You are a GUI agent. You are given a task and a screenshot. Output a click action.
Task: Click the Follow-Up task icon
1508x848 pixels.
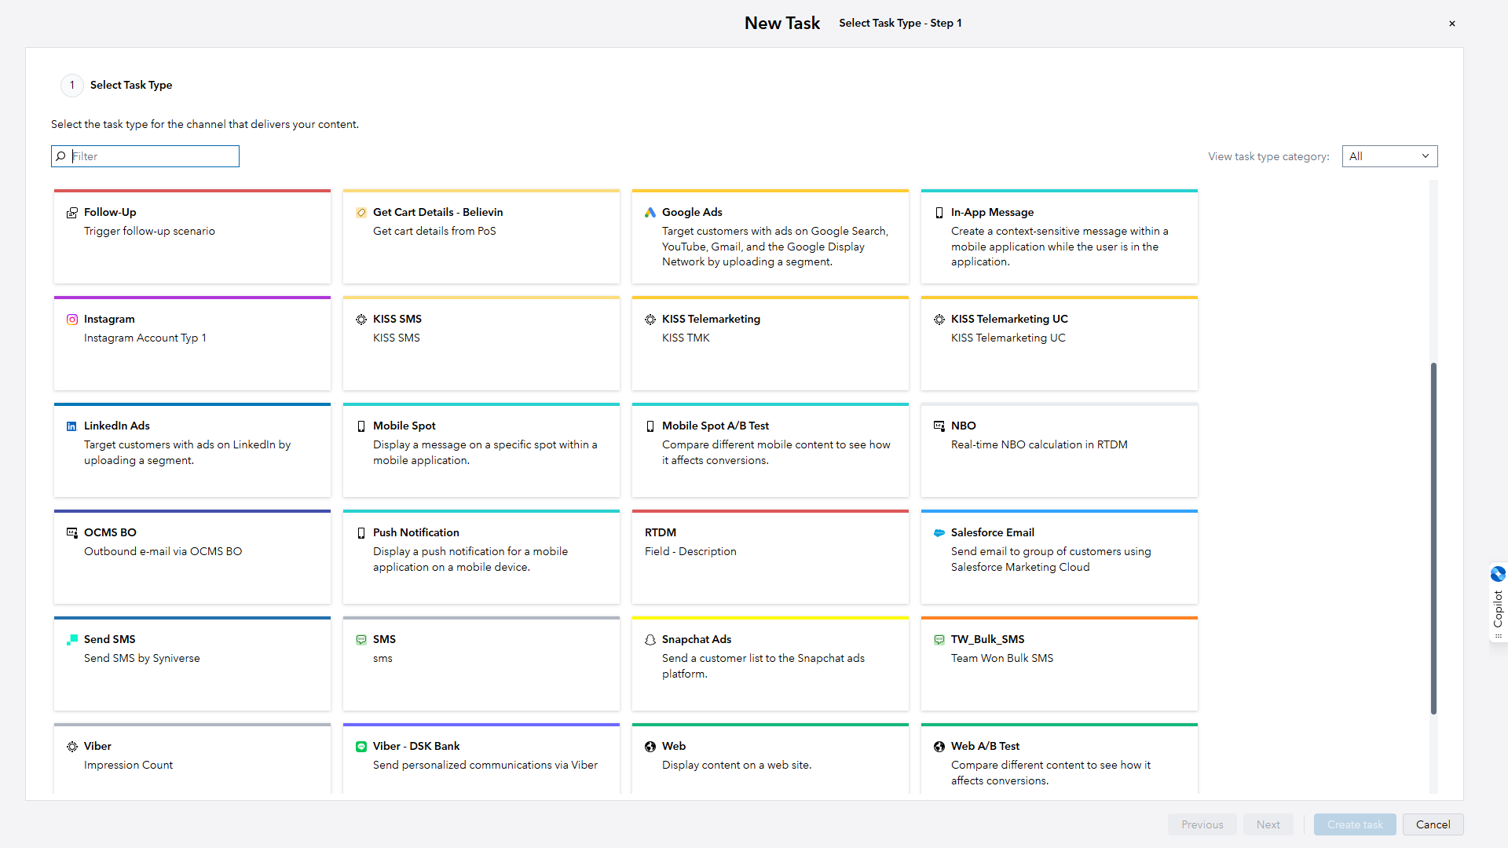tap(71, 213)
